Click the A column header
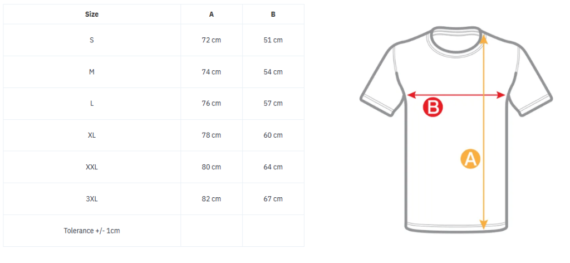The width and height of the screenshot is (570, 263). coord(211,14)
